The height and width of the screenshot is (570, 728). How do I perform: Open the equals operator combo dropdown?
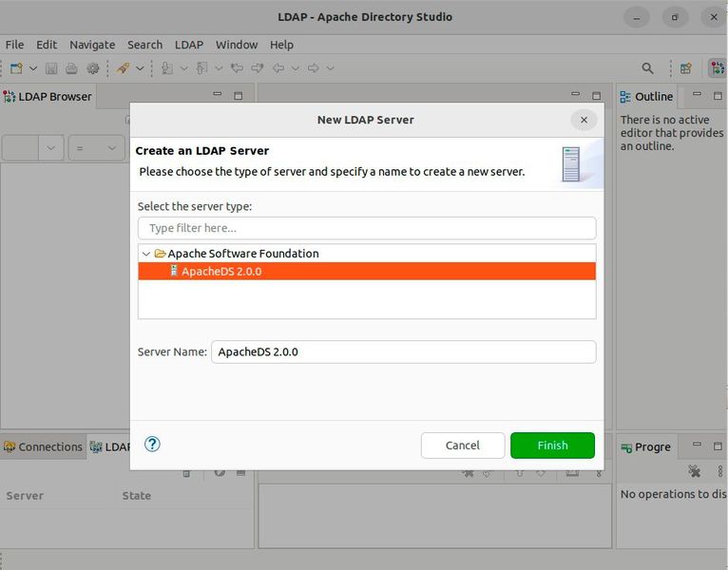tap(111, 148)
